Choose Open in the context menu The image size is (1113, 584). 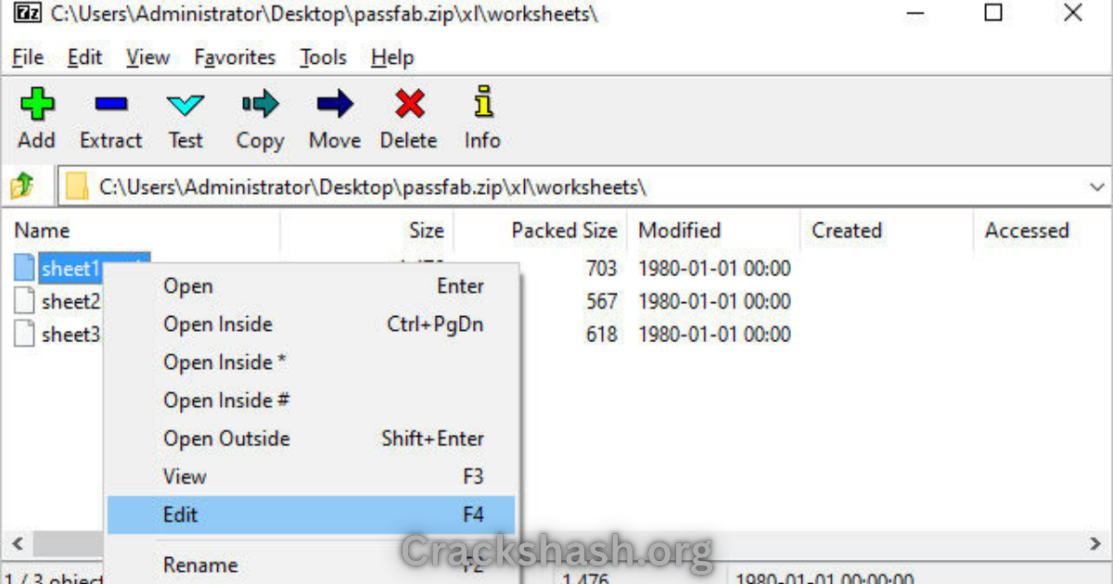[311, 286]
